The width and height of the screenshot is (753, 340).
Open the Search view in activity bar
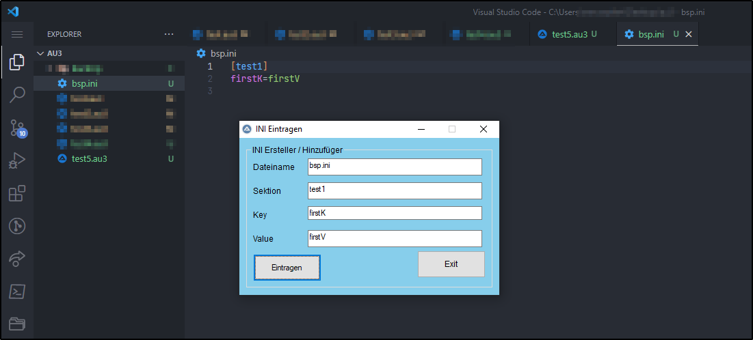tap(17, 95)
